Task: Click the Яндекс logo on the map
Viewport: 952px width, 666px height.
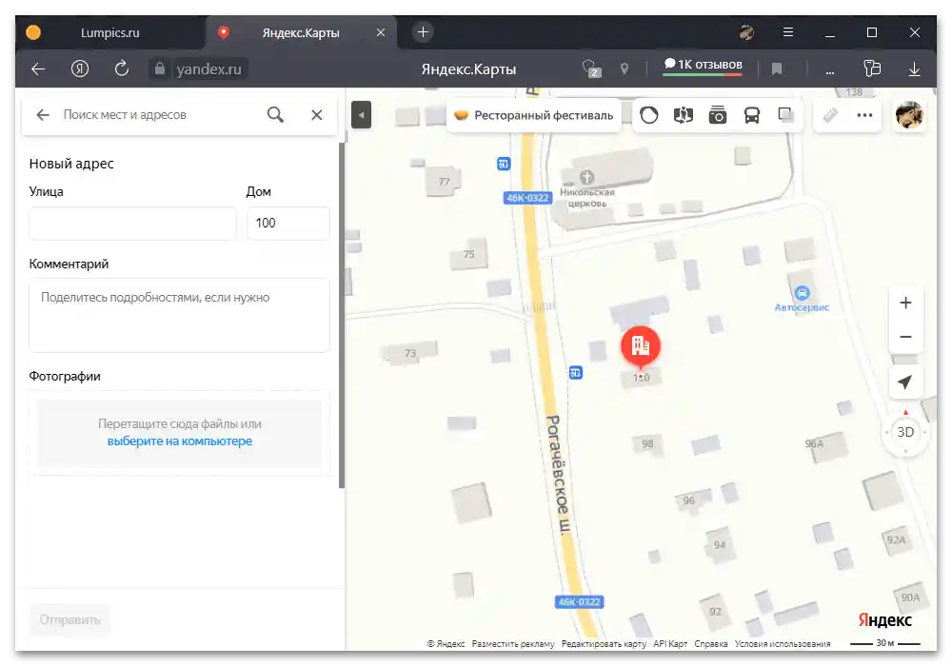Action: (884, 620)
